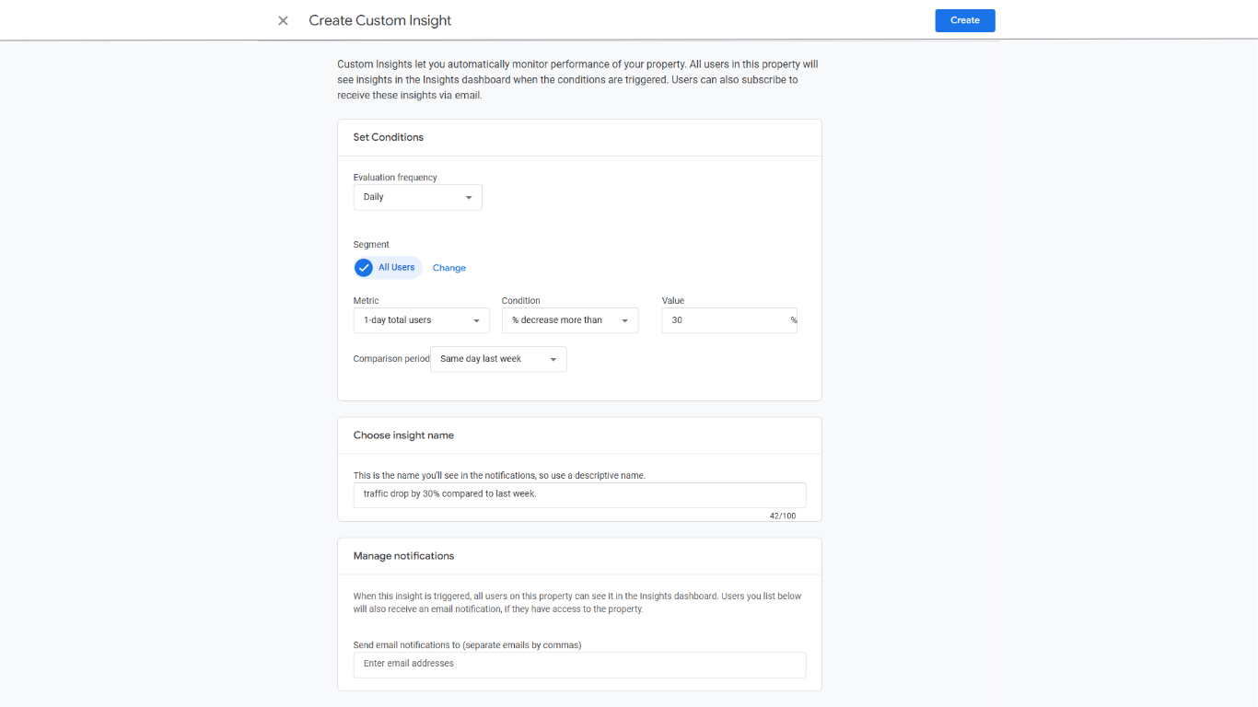This screenshot has width=1258, height=707.
Task: Toggle the All Users segment selection
Action: (387, 267)
